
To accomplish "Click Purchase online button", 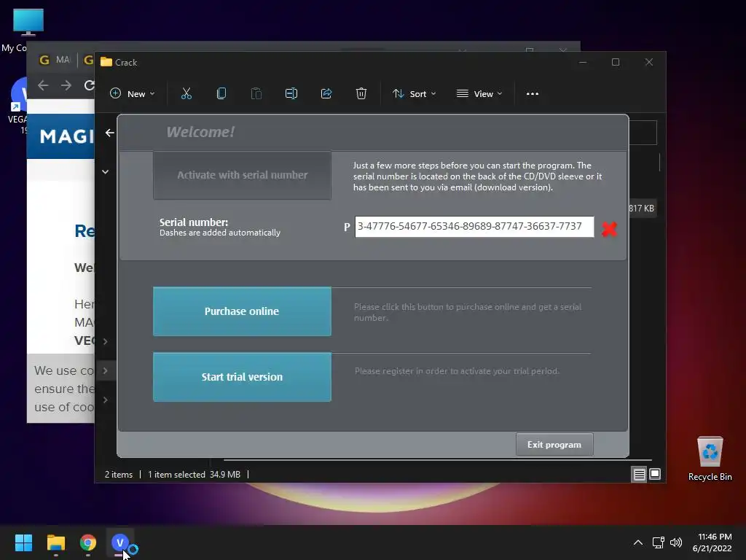I will (242, 311).
